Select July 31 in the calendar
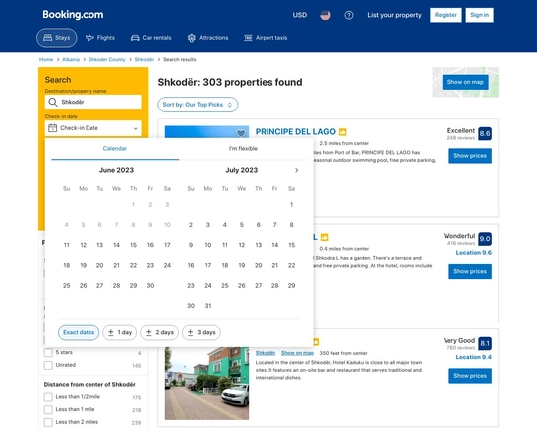Viewport: 537px width, 430px height. coord(208,306)
